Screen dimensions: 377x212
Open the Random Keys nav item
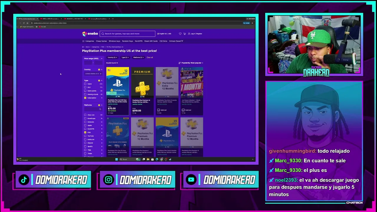tap(128, 41)
